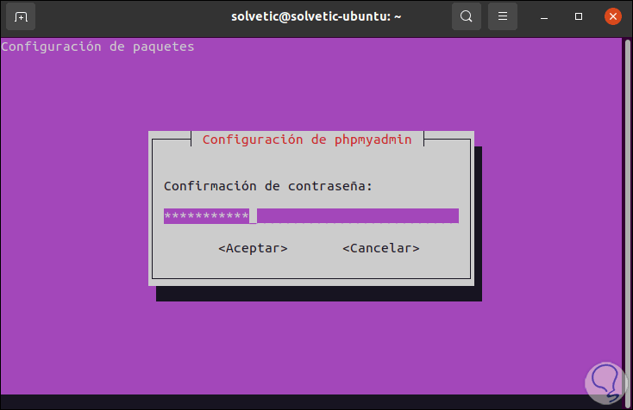Focus the password confirmation field

[x=310, y=215]
